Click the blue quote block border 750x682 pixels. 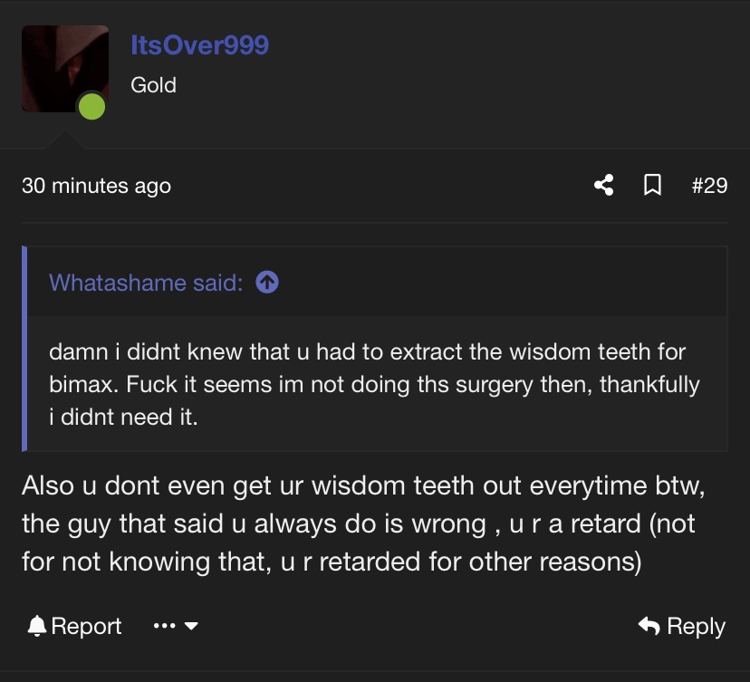[x=24, y=349]
